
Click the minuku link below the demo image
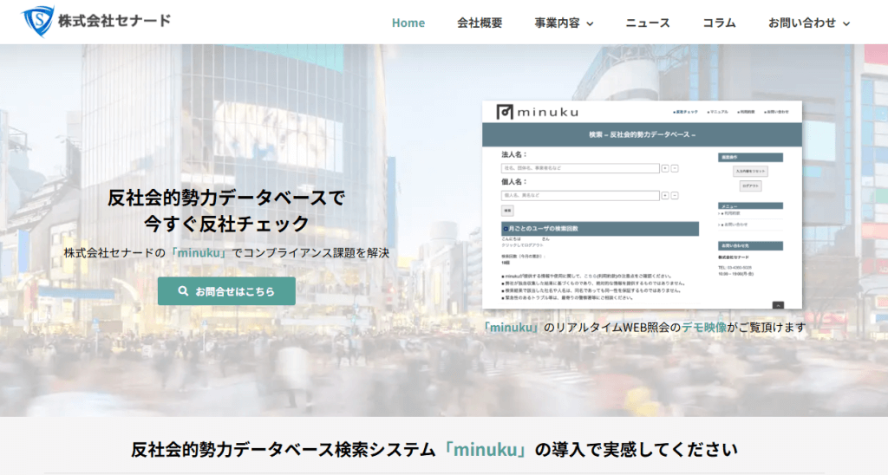click(x=512, y=328)
